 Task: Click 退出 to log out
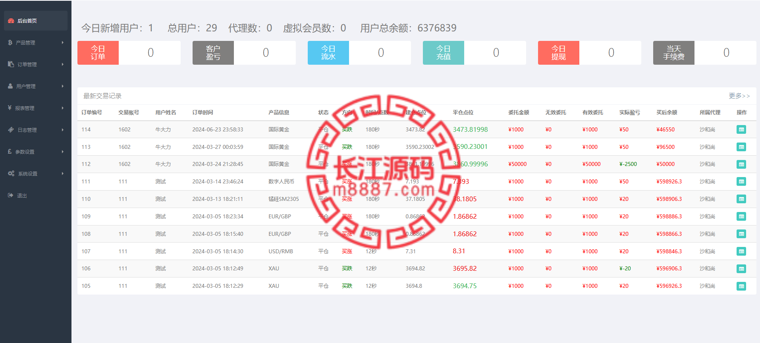click(36, 195)
